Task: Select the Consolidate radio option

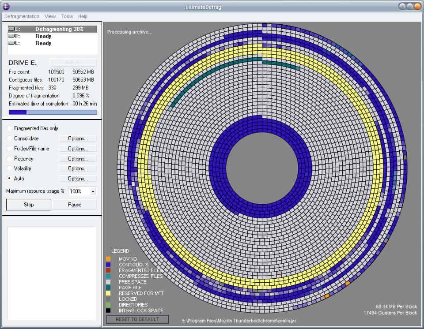Action: (9, 138)
